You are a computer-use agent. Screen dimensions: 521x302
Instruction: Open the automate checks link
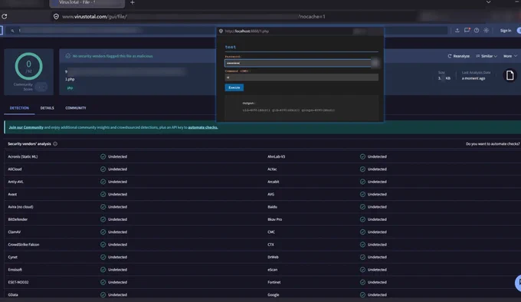[203, 127]
